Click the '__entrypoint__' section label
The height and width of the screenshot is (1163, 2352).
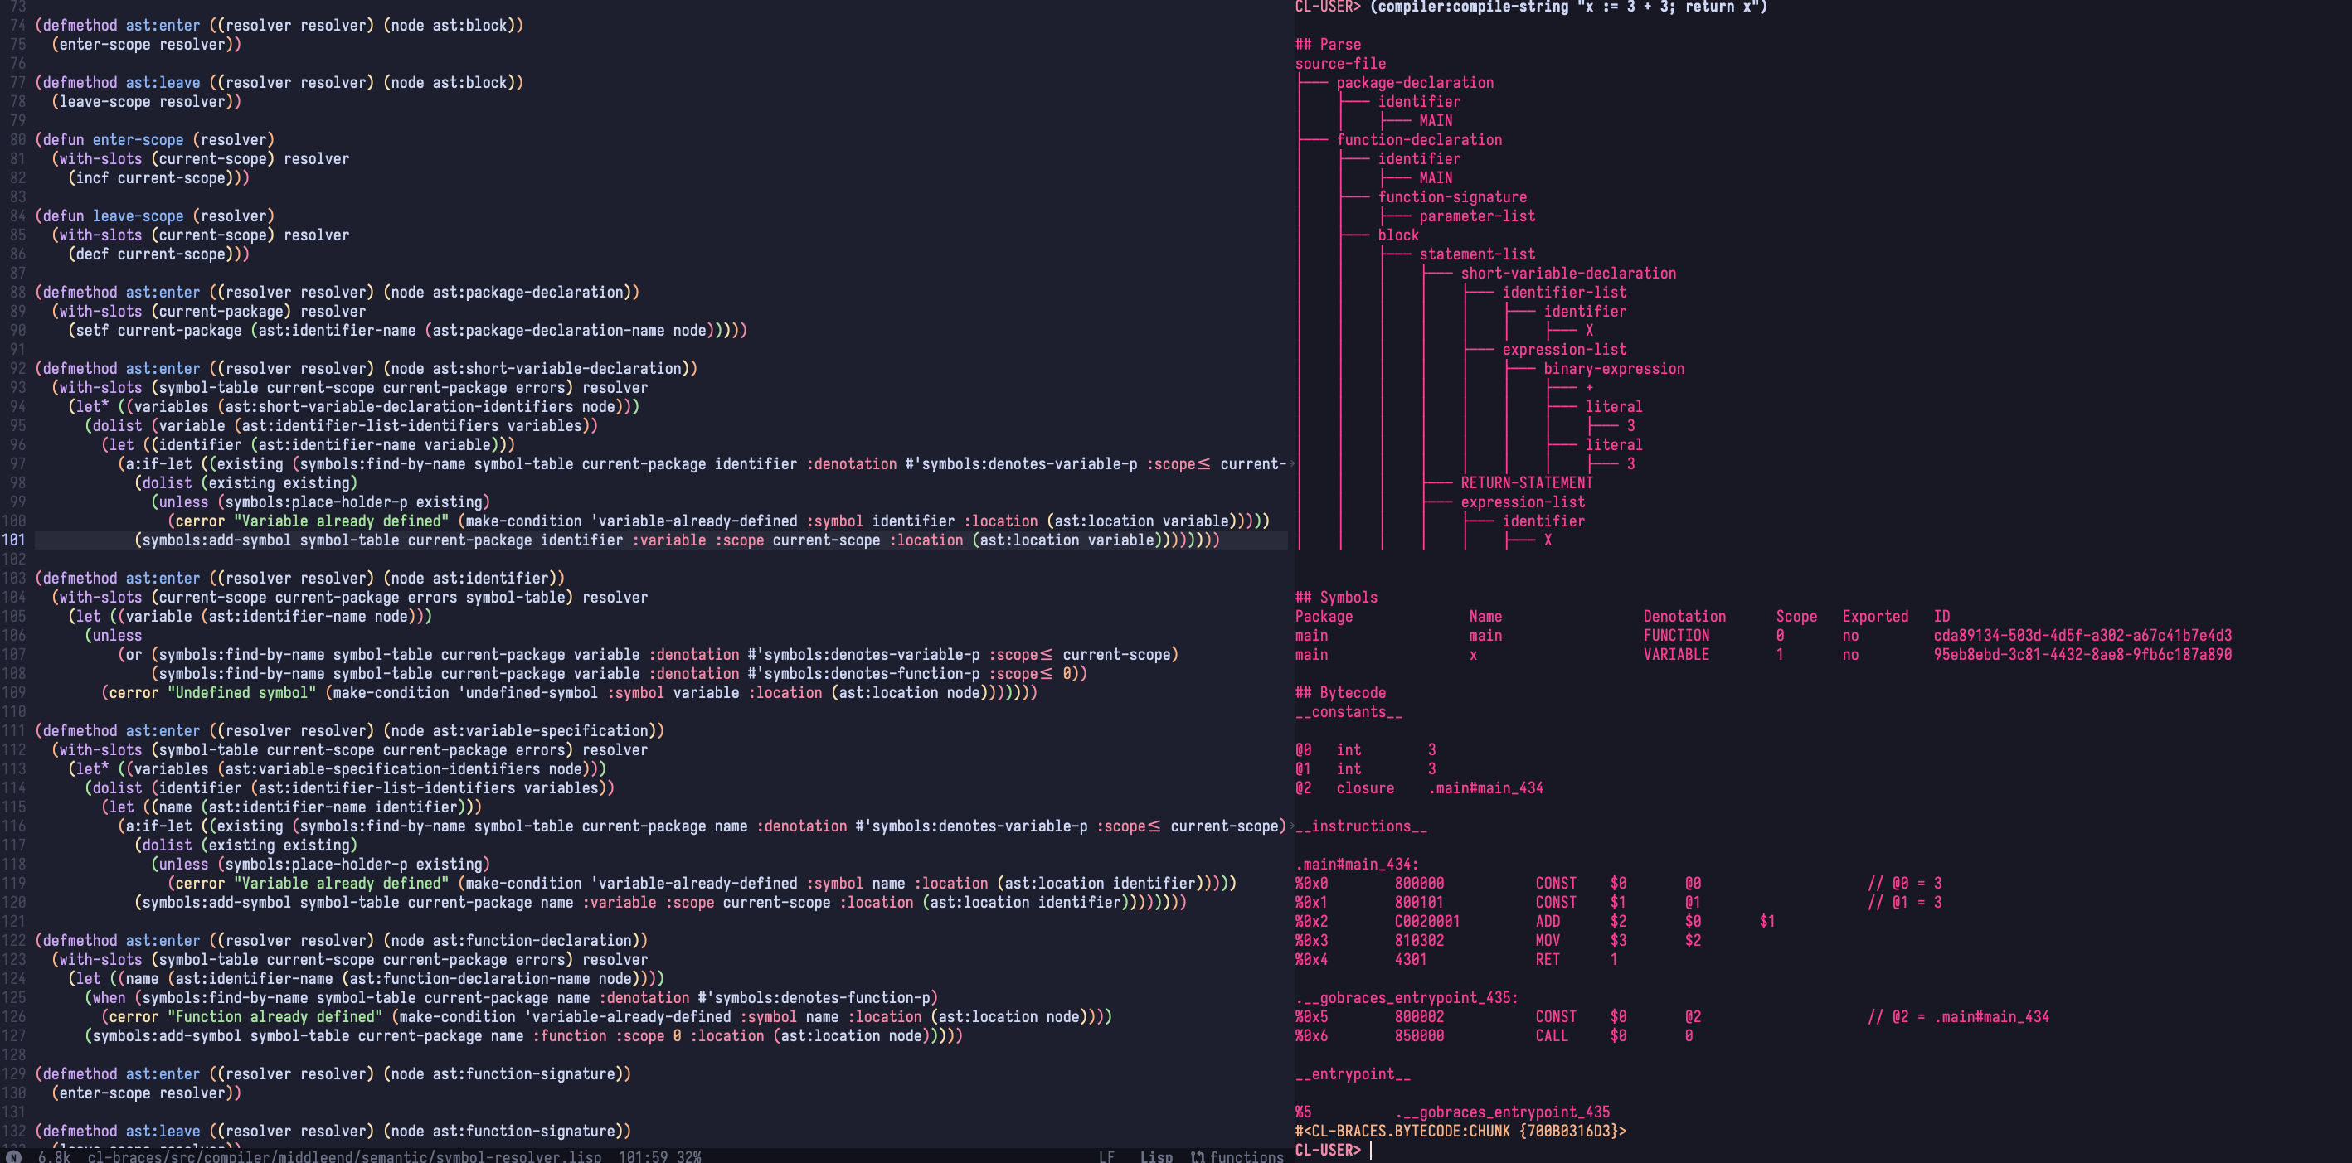tap(1352, 1073)
